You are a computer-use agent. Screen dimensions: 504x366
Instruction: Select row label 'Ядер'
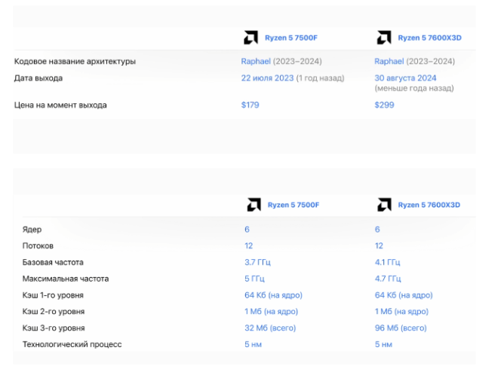pos(32,230)
